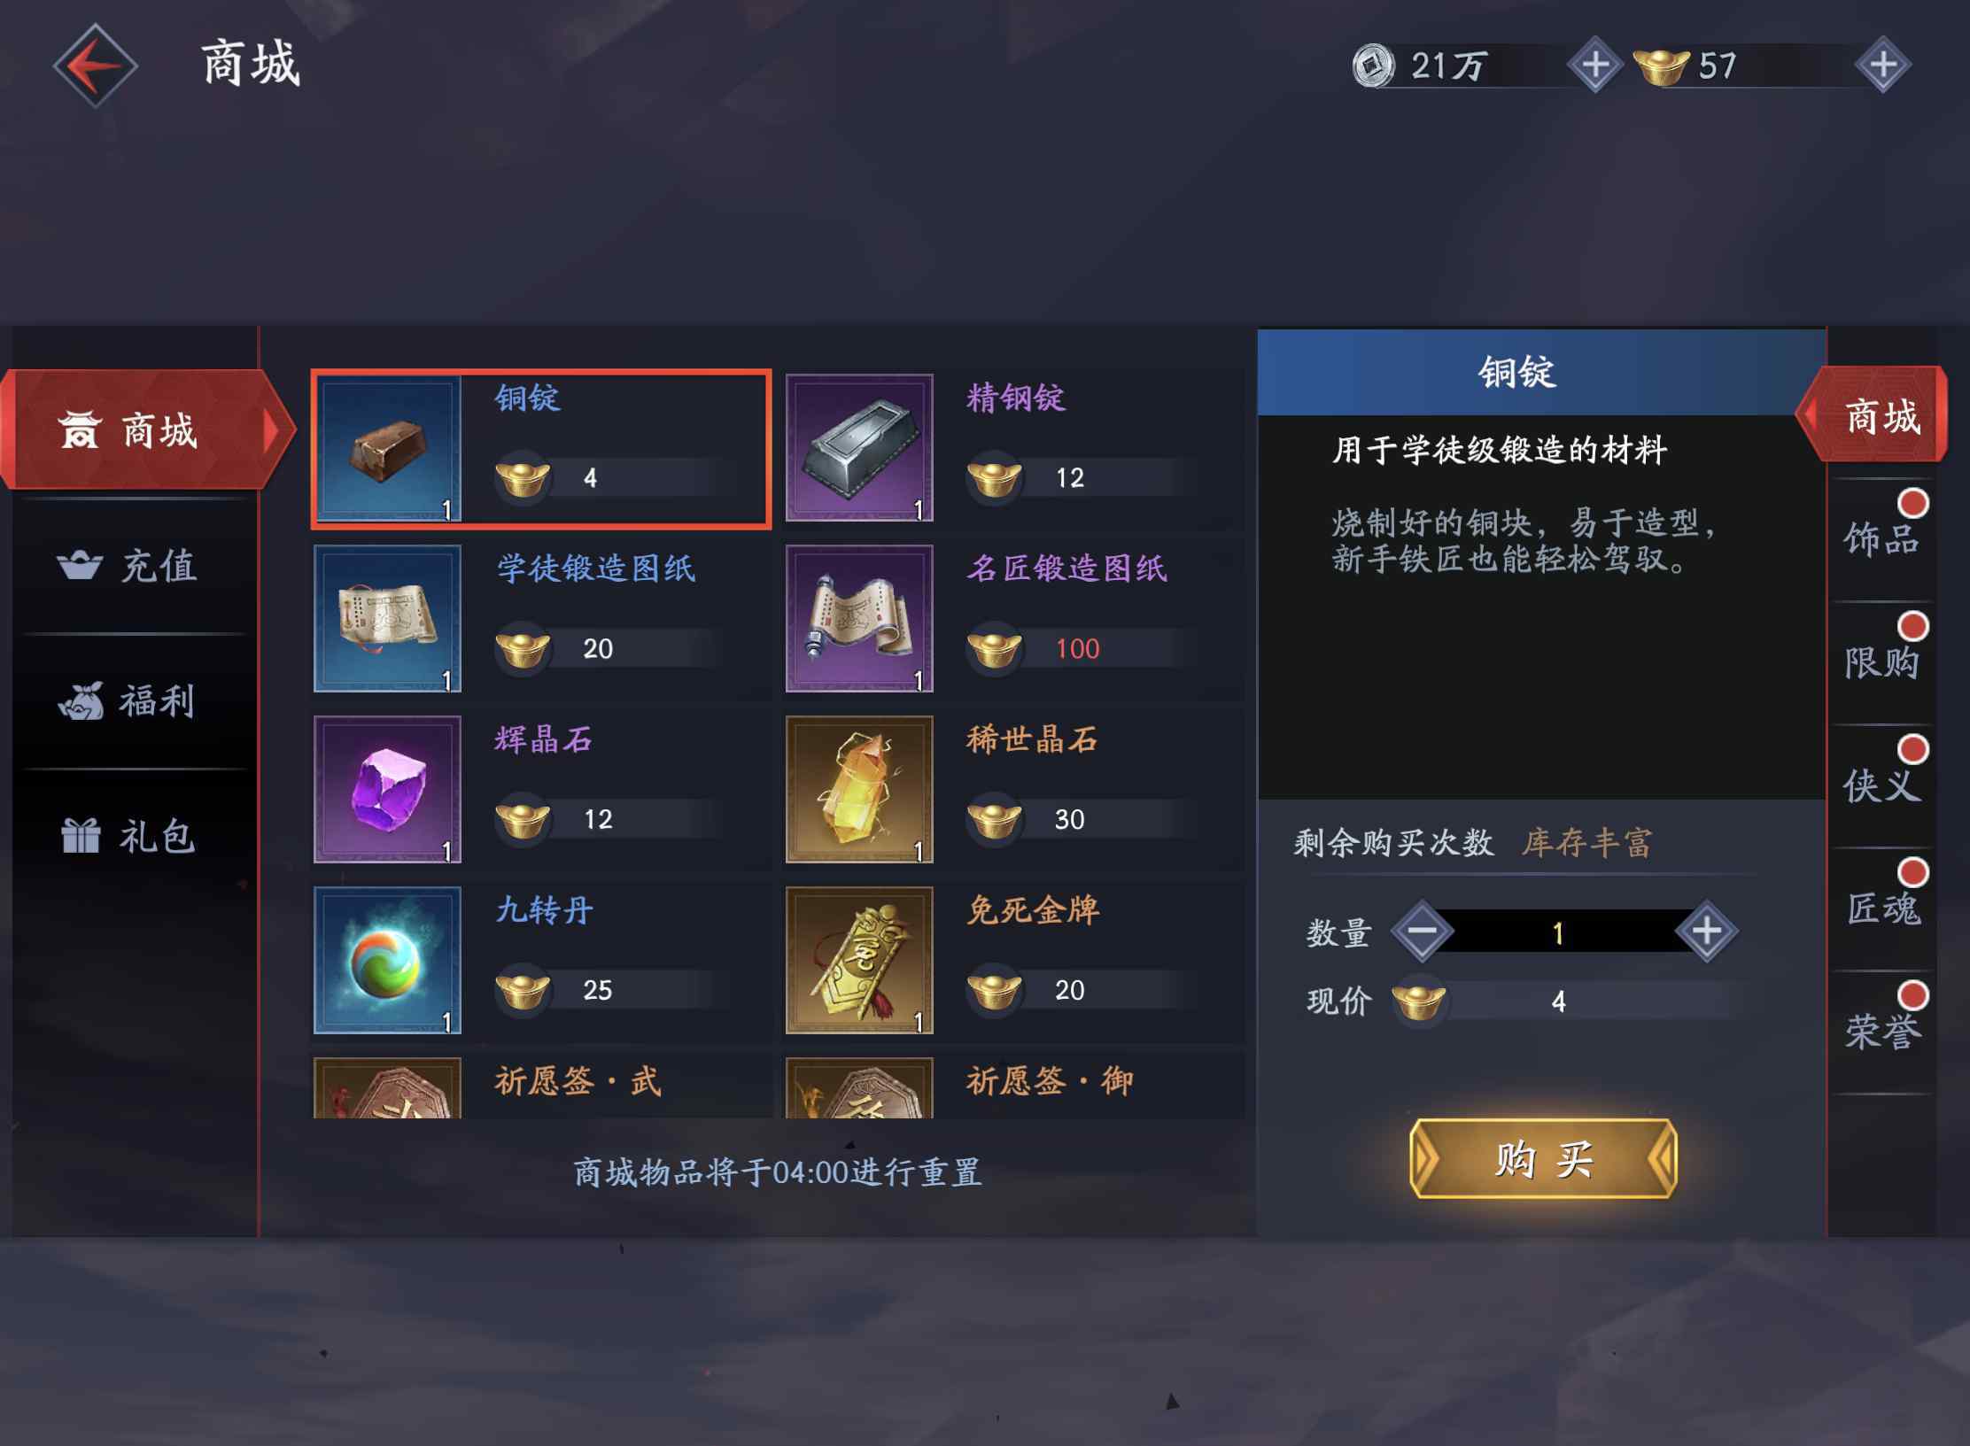
Task: Select the 稀世晶石 golden crystal icon
Action: [x=859, y=789]
